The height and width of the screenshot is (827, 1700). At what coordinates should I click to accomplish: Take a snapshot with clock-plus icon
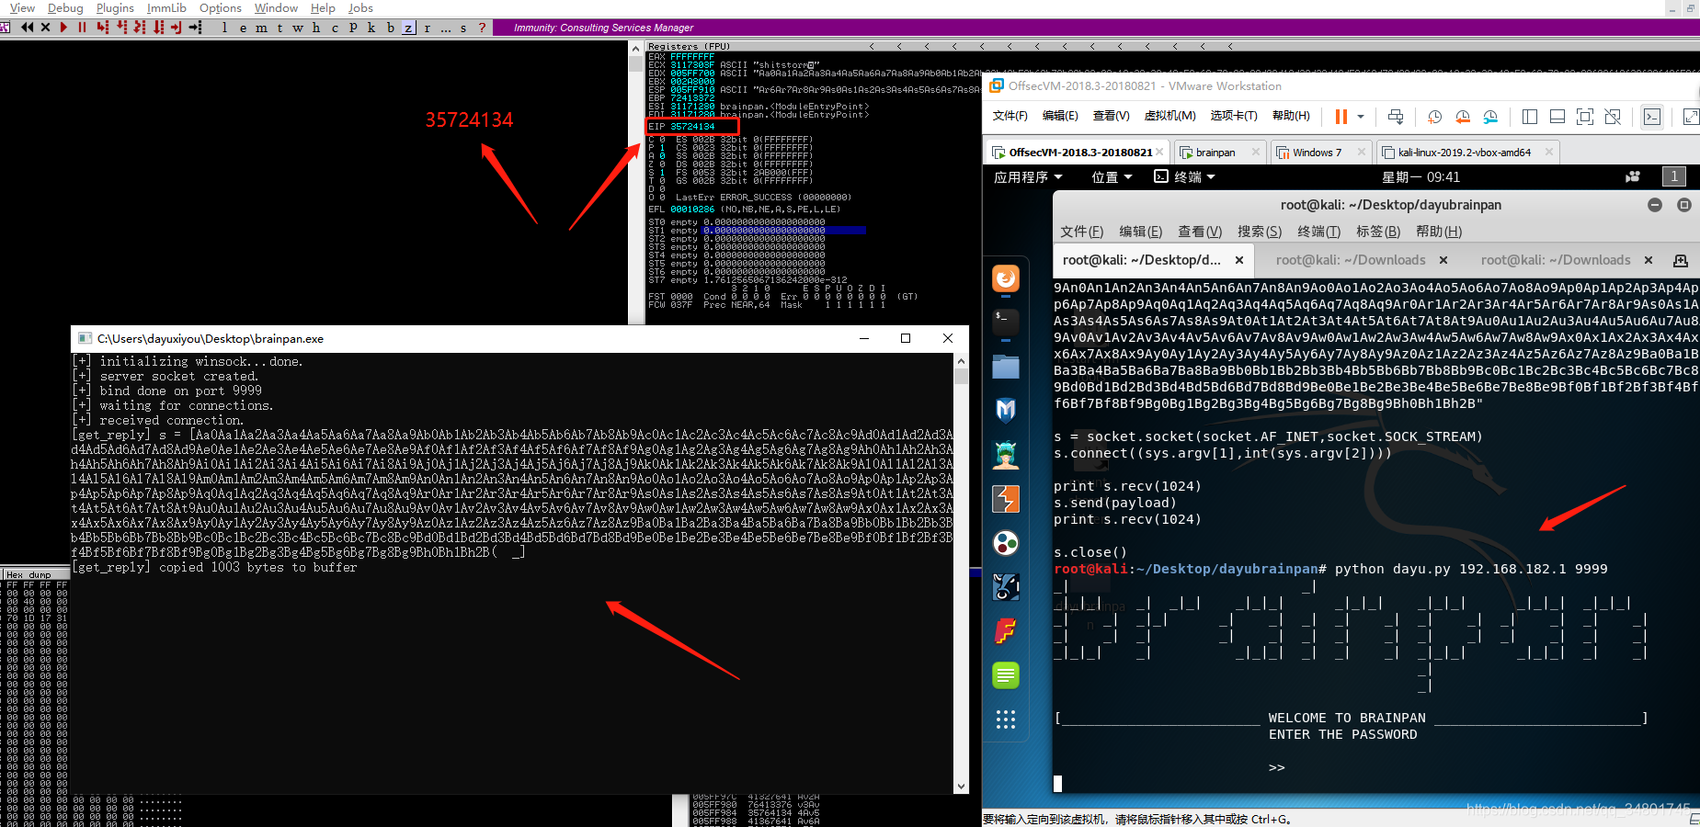click(x=1435, y=117)
